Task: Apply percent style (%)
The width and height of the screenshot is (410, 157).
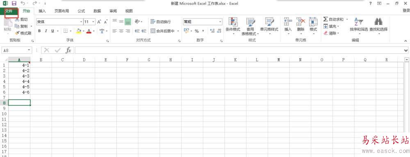Action: [x=196, y=31]
